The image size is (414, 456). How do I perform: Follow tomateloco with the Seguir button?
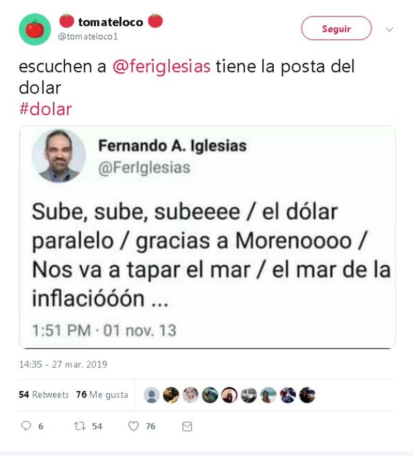click(336, 28)
